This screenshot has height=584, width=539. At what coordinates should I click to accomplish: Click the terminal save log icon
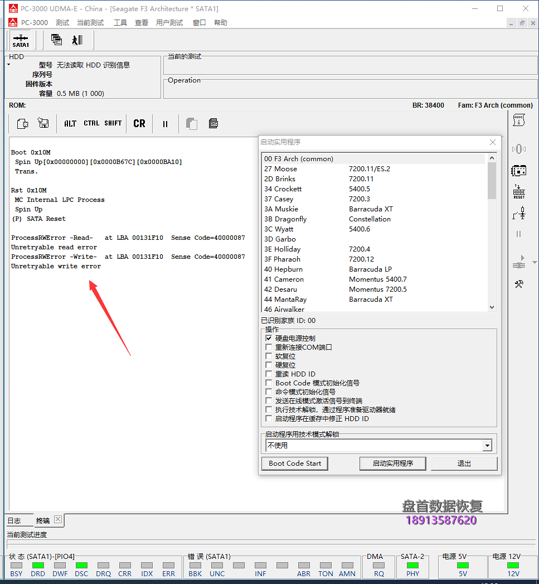pos(43,123)
